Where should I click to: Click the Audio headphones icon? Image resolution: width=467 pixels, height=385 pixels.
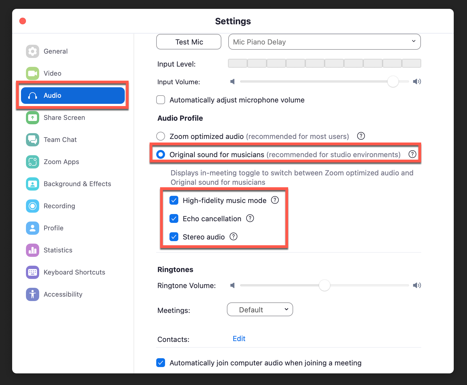(x=33, y=96)
